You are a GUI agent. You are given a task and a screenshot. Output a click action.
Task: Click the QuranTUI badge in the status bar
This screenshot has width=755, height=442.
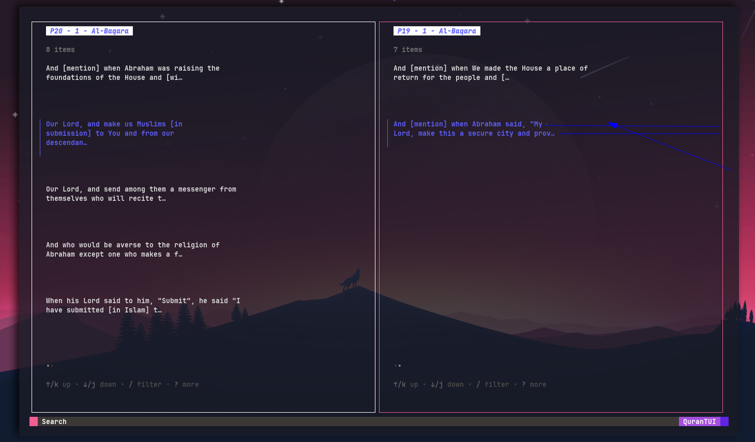(x=700, y=421)
